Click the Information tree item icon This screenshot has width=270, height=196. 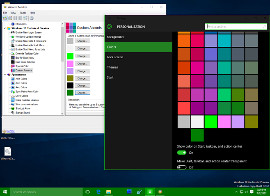[13, 24]
